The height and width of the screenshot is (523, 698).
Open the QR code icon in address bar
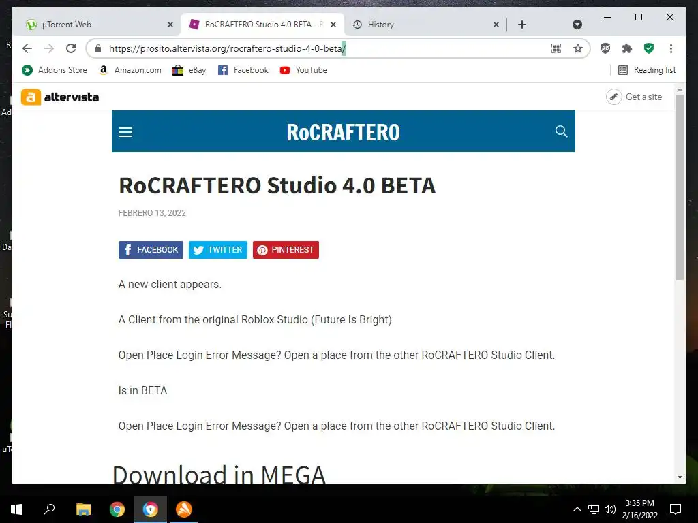(556, 48)
